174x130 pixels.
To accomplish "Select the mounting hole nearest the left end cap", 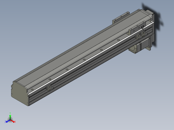I will tap(32, 90).
